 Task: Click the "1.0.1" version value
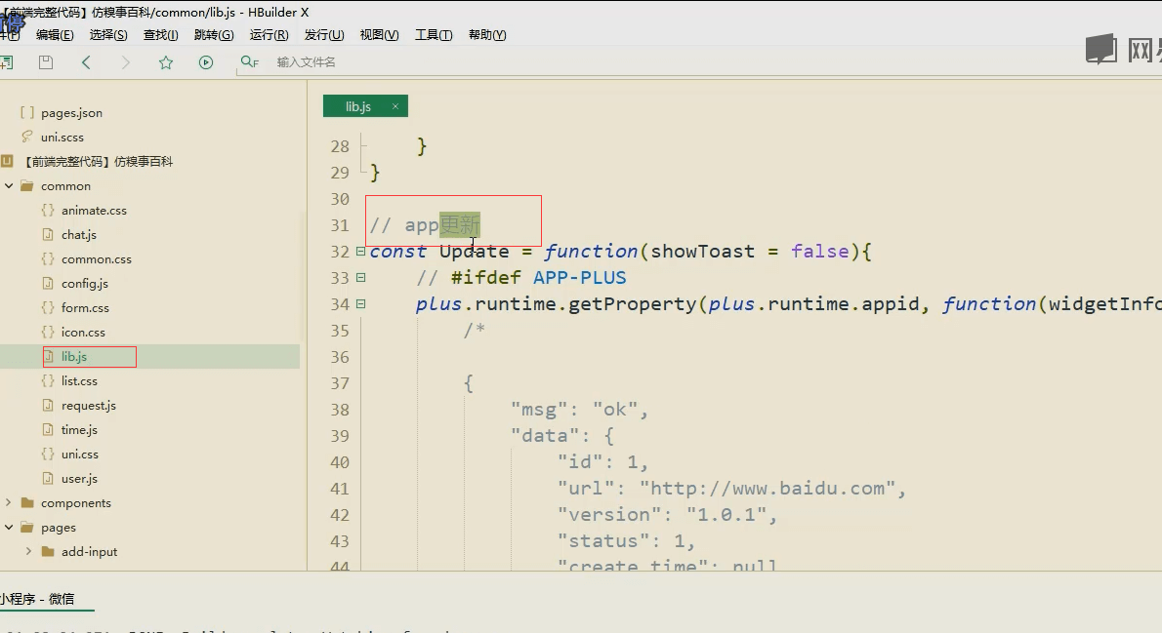[x=726, y=515]
